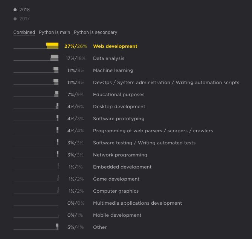
Task: Click the 2017 legend dot
Action: pyautogui.click(x=15, y=19)
